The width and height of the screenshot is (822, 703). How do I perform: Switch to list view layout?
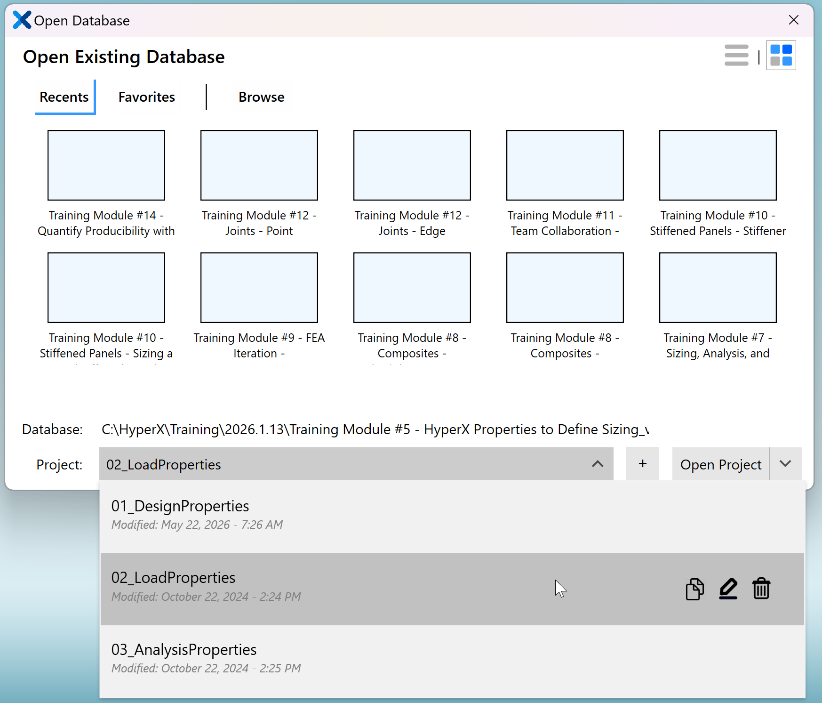click(736, 56)
